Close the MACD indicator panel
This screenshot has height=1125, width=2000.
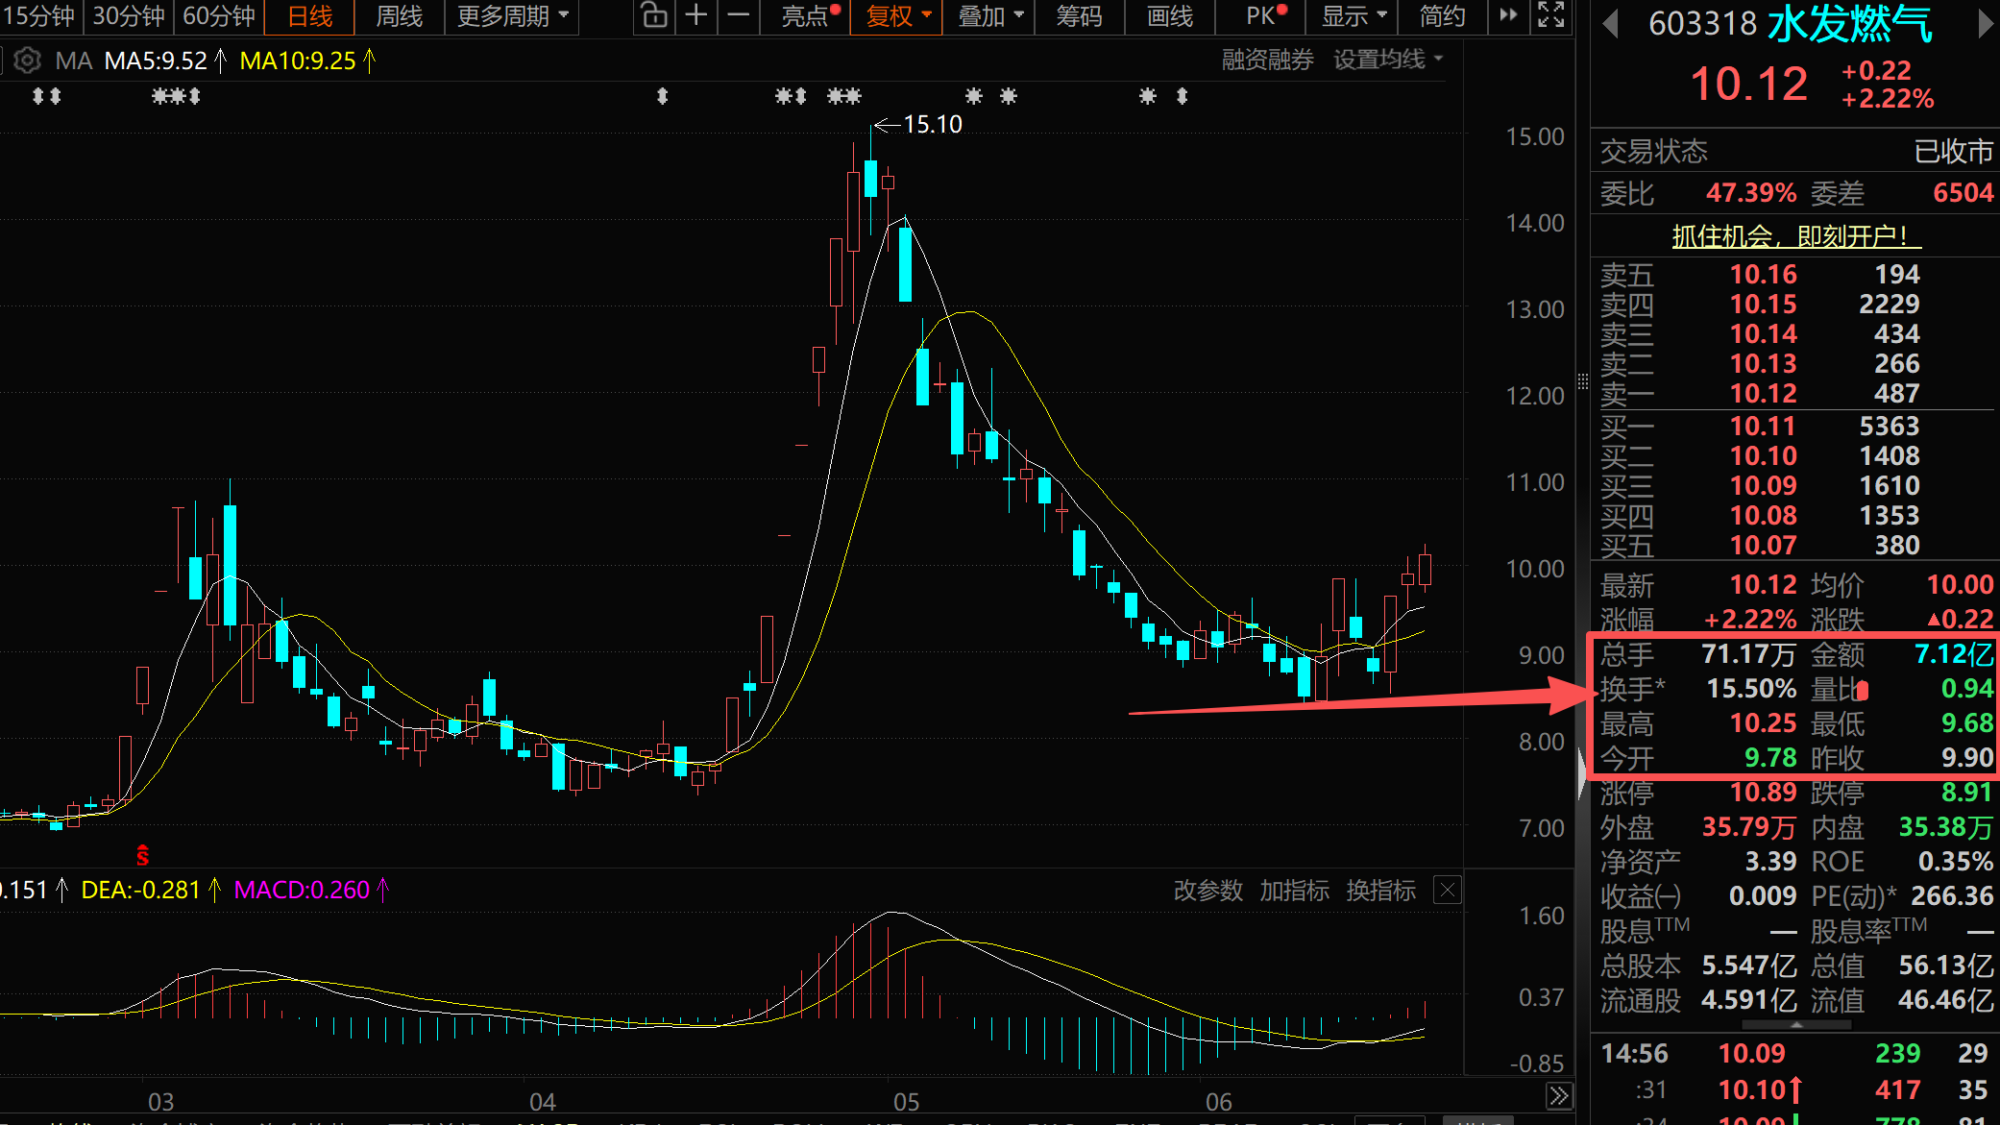click(x=1448, y=890)
